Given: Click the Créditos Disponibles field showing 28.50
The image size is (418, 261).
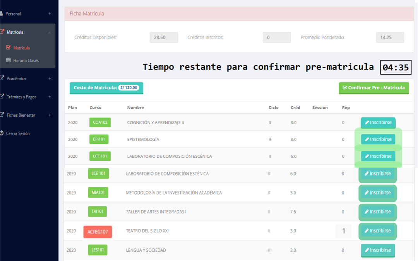Looking at the screenshot, I should pyautogui.click(x=164, y=37).
